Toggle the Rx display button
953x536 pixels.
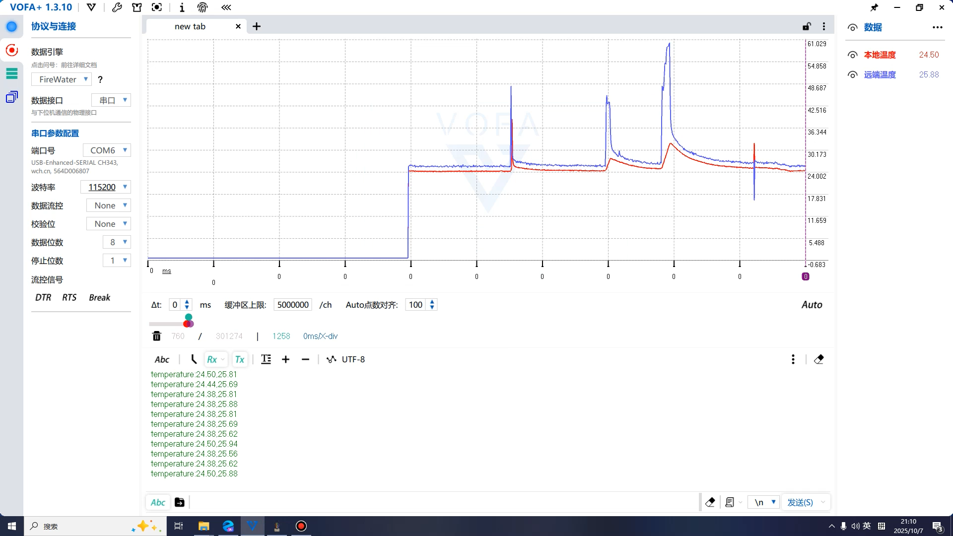click(x=212, y=359)
